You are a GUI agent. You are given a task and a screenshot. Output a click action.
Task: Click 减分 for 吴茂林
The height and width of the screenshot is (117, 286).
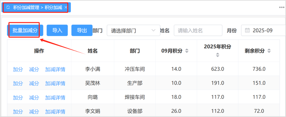(34, 83)
